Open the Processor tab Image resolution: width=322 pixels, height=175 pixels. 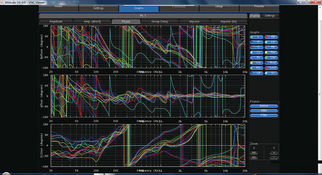pyautogui.click(x=179, y=8)
